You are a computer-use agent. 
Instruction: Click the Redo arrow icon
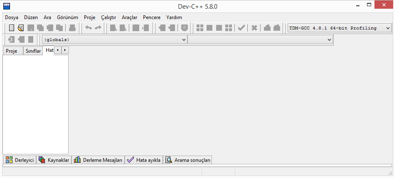[x=98, y=28]
